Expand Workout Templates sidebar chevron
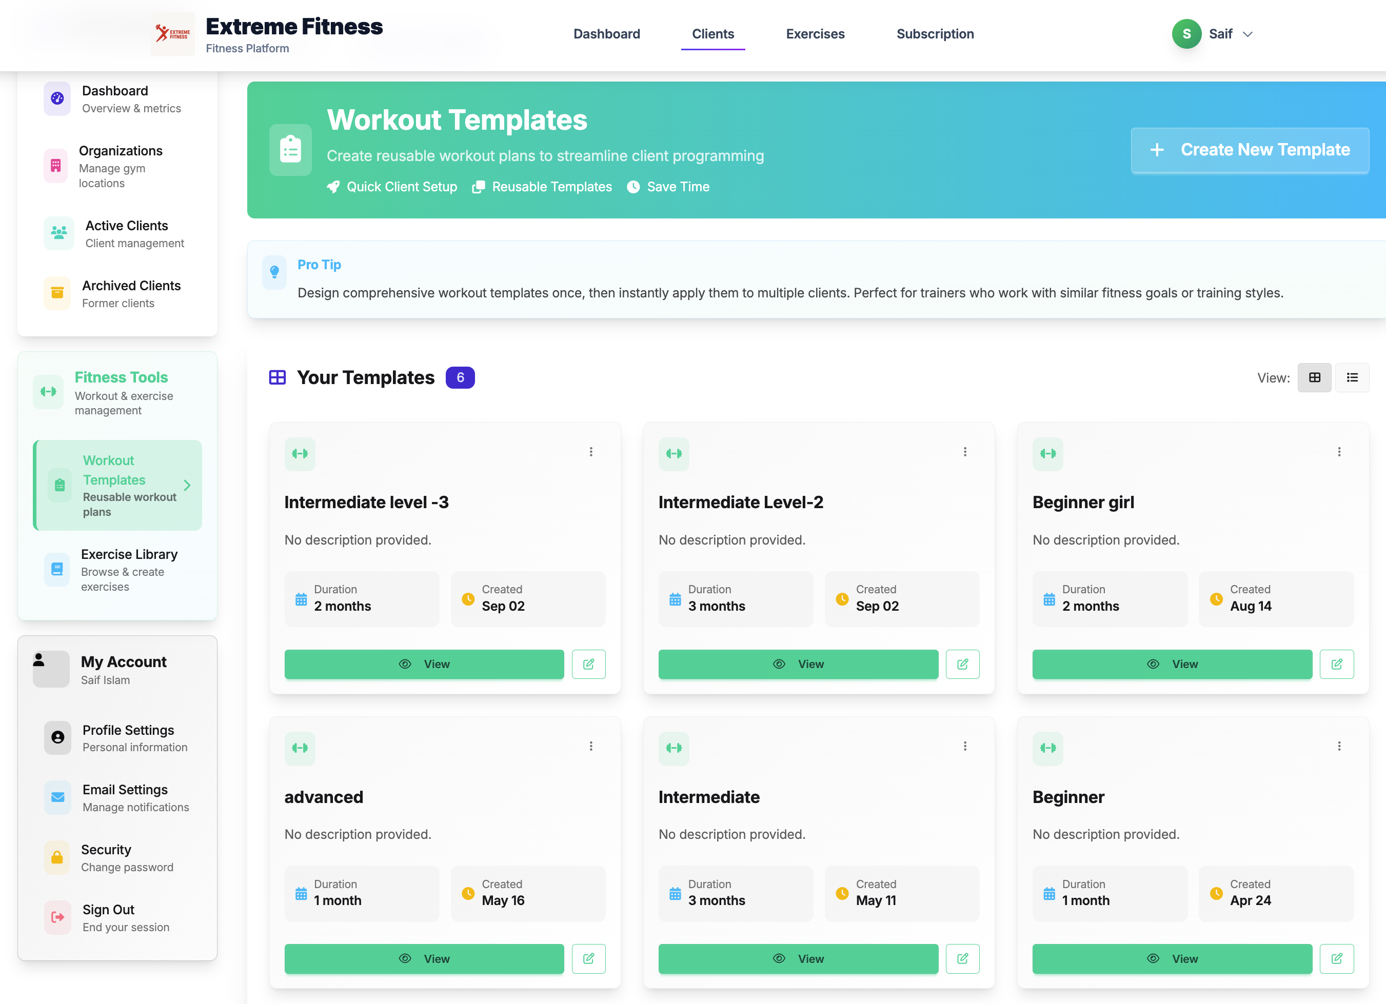The height and width of the screenshot is (1004, 1386). pos(187,485)
